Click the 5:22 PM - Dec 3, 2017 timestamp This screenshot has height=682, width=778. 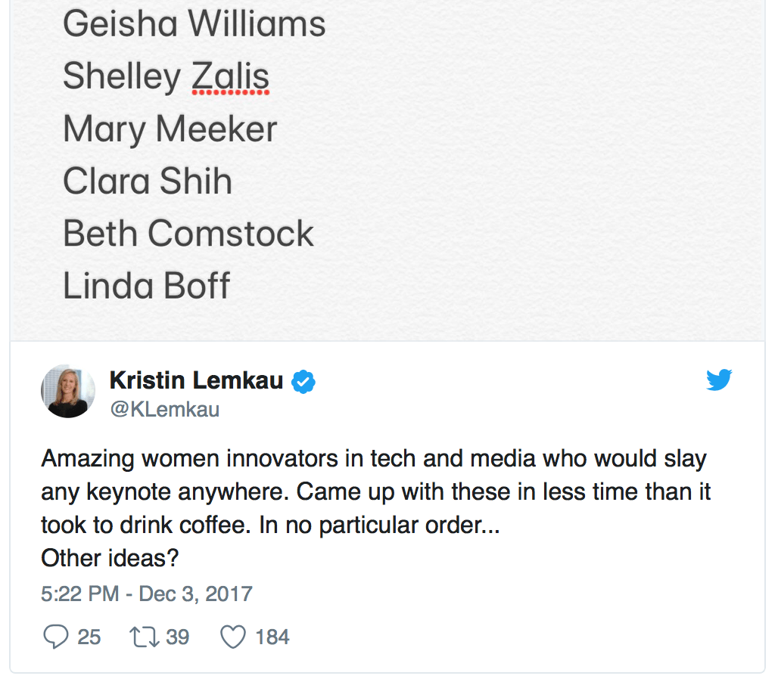tap(146, 593)
